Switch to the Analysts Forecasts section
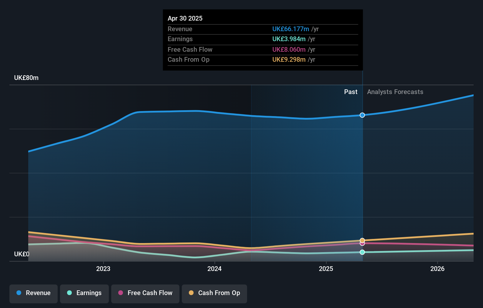The height and width of the screenshot is (308, 483). tap(395, 92)
